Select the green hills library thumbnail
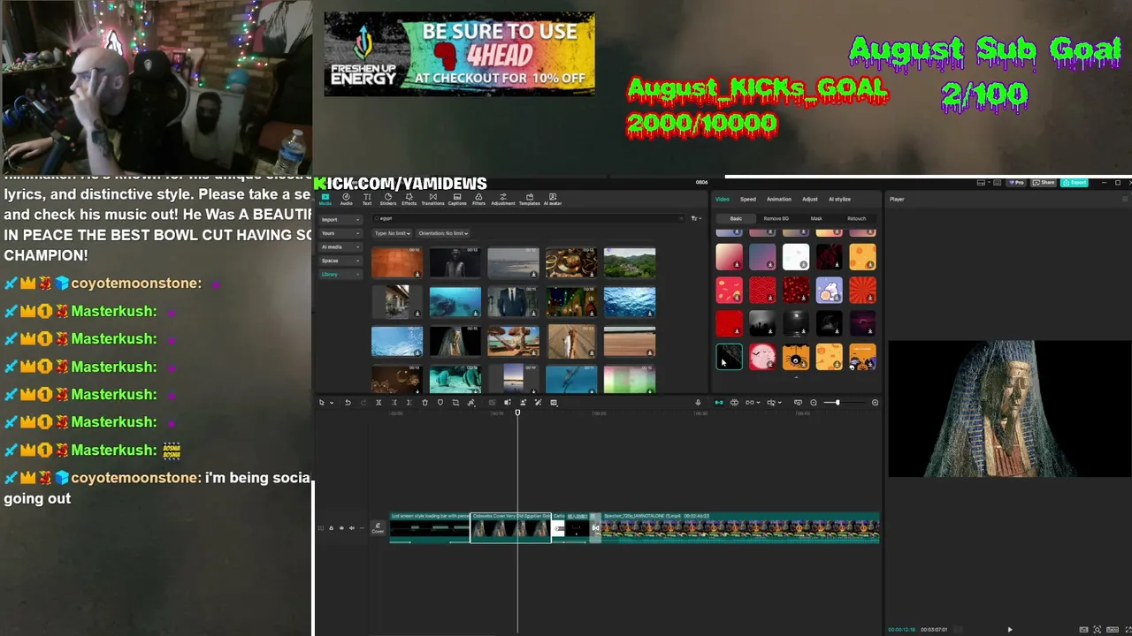Viewport: 1132px width, 636px height. tap(630, 263)
